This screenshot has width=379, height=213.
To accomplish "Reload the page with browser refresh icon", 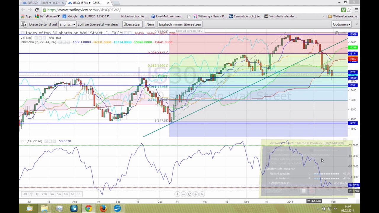I will [37, 10].
